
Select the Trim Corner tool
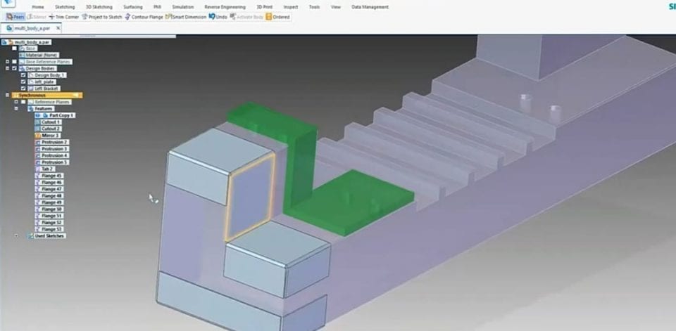pos(64,17)
